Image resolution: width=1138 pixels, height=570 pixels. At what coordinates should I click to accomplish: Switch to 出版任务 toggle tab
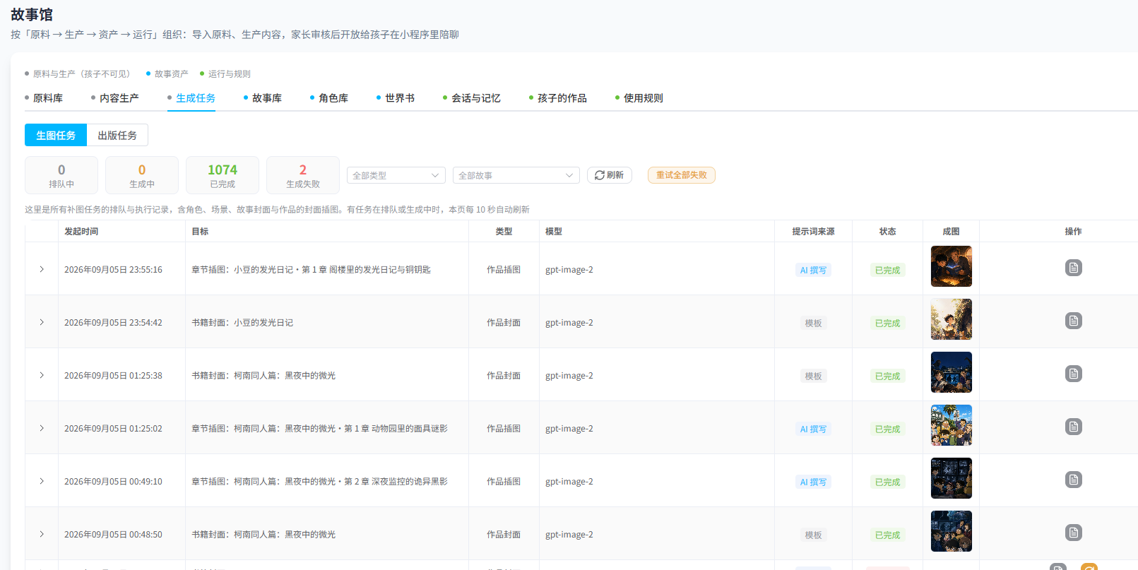(117, 135)
